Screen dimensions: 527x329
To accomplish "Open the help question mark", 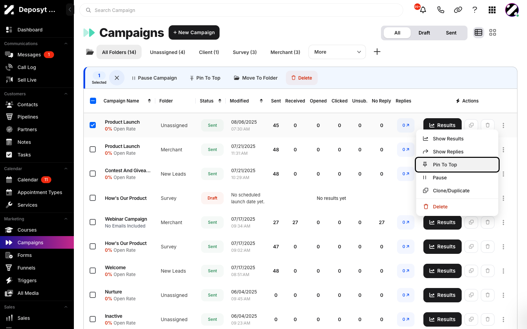I will click(x=475, y=10).
